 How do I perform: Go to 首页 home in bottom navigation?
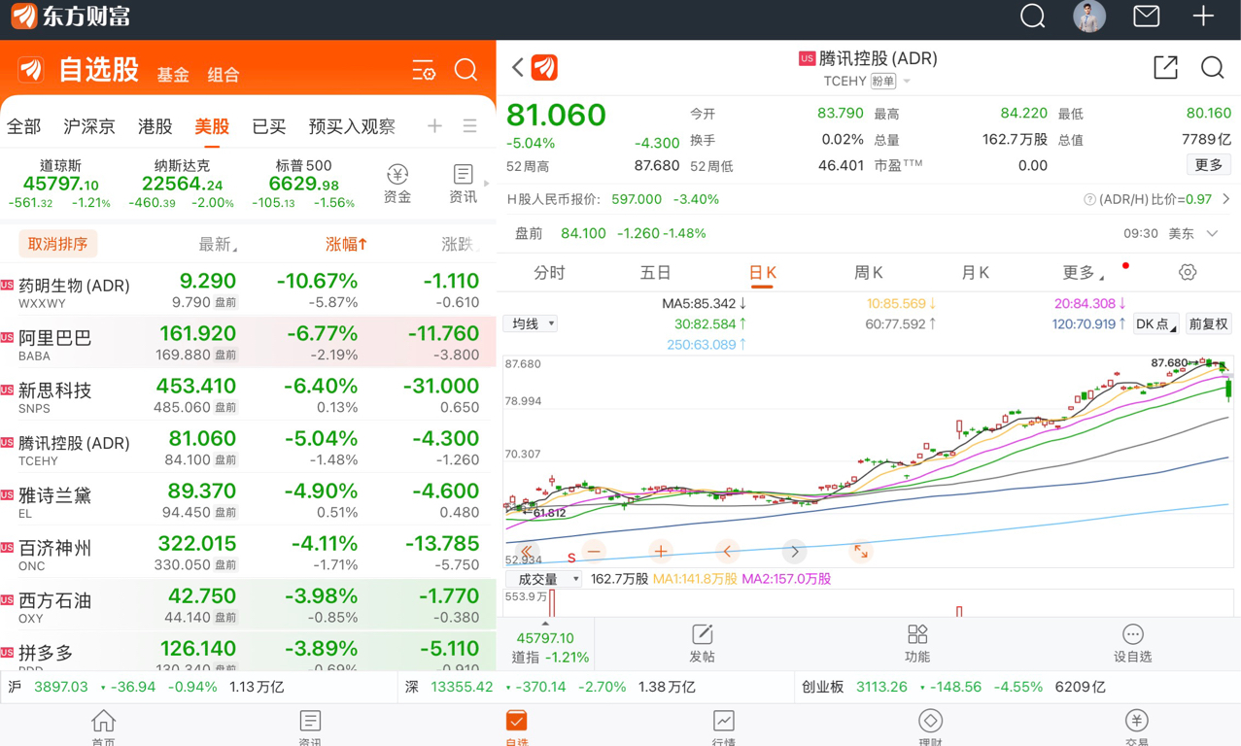tap(103, 727)
